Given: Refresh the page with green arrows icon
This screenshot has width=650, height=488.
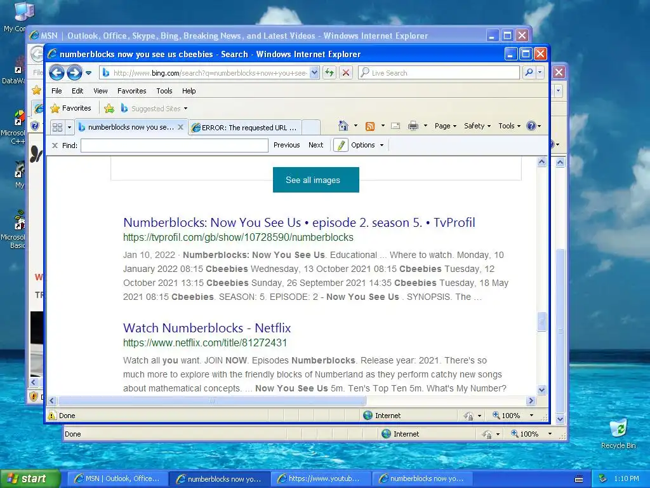Looking at the screenshot, I should pos(329,73).
